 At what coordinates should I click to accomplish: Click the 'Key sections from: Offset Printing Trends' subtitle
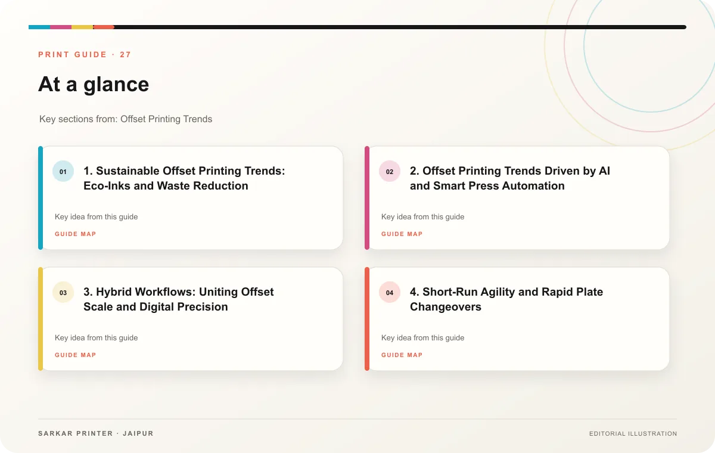[x=126, y=119]
